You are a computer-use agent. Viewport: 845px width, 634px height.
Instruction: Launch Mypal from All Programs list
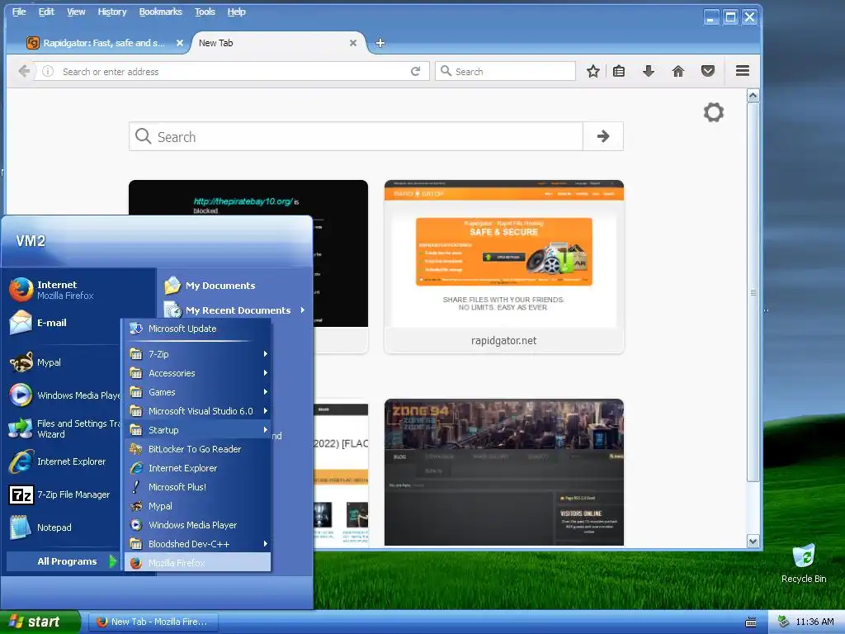coord(197,506)
